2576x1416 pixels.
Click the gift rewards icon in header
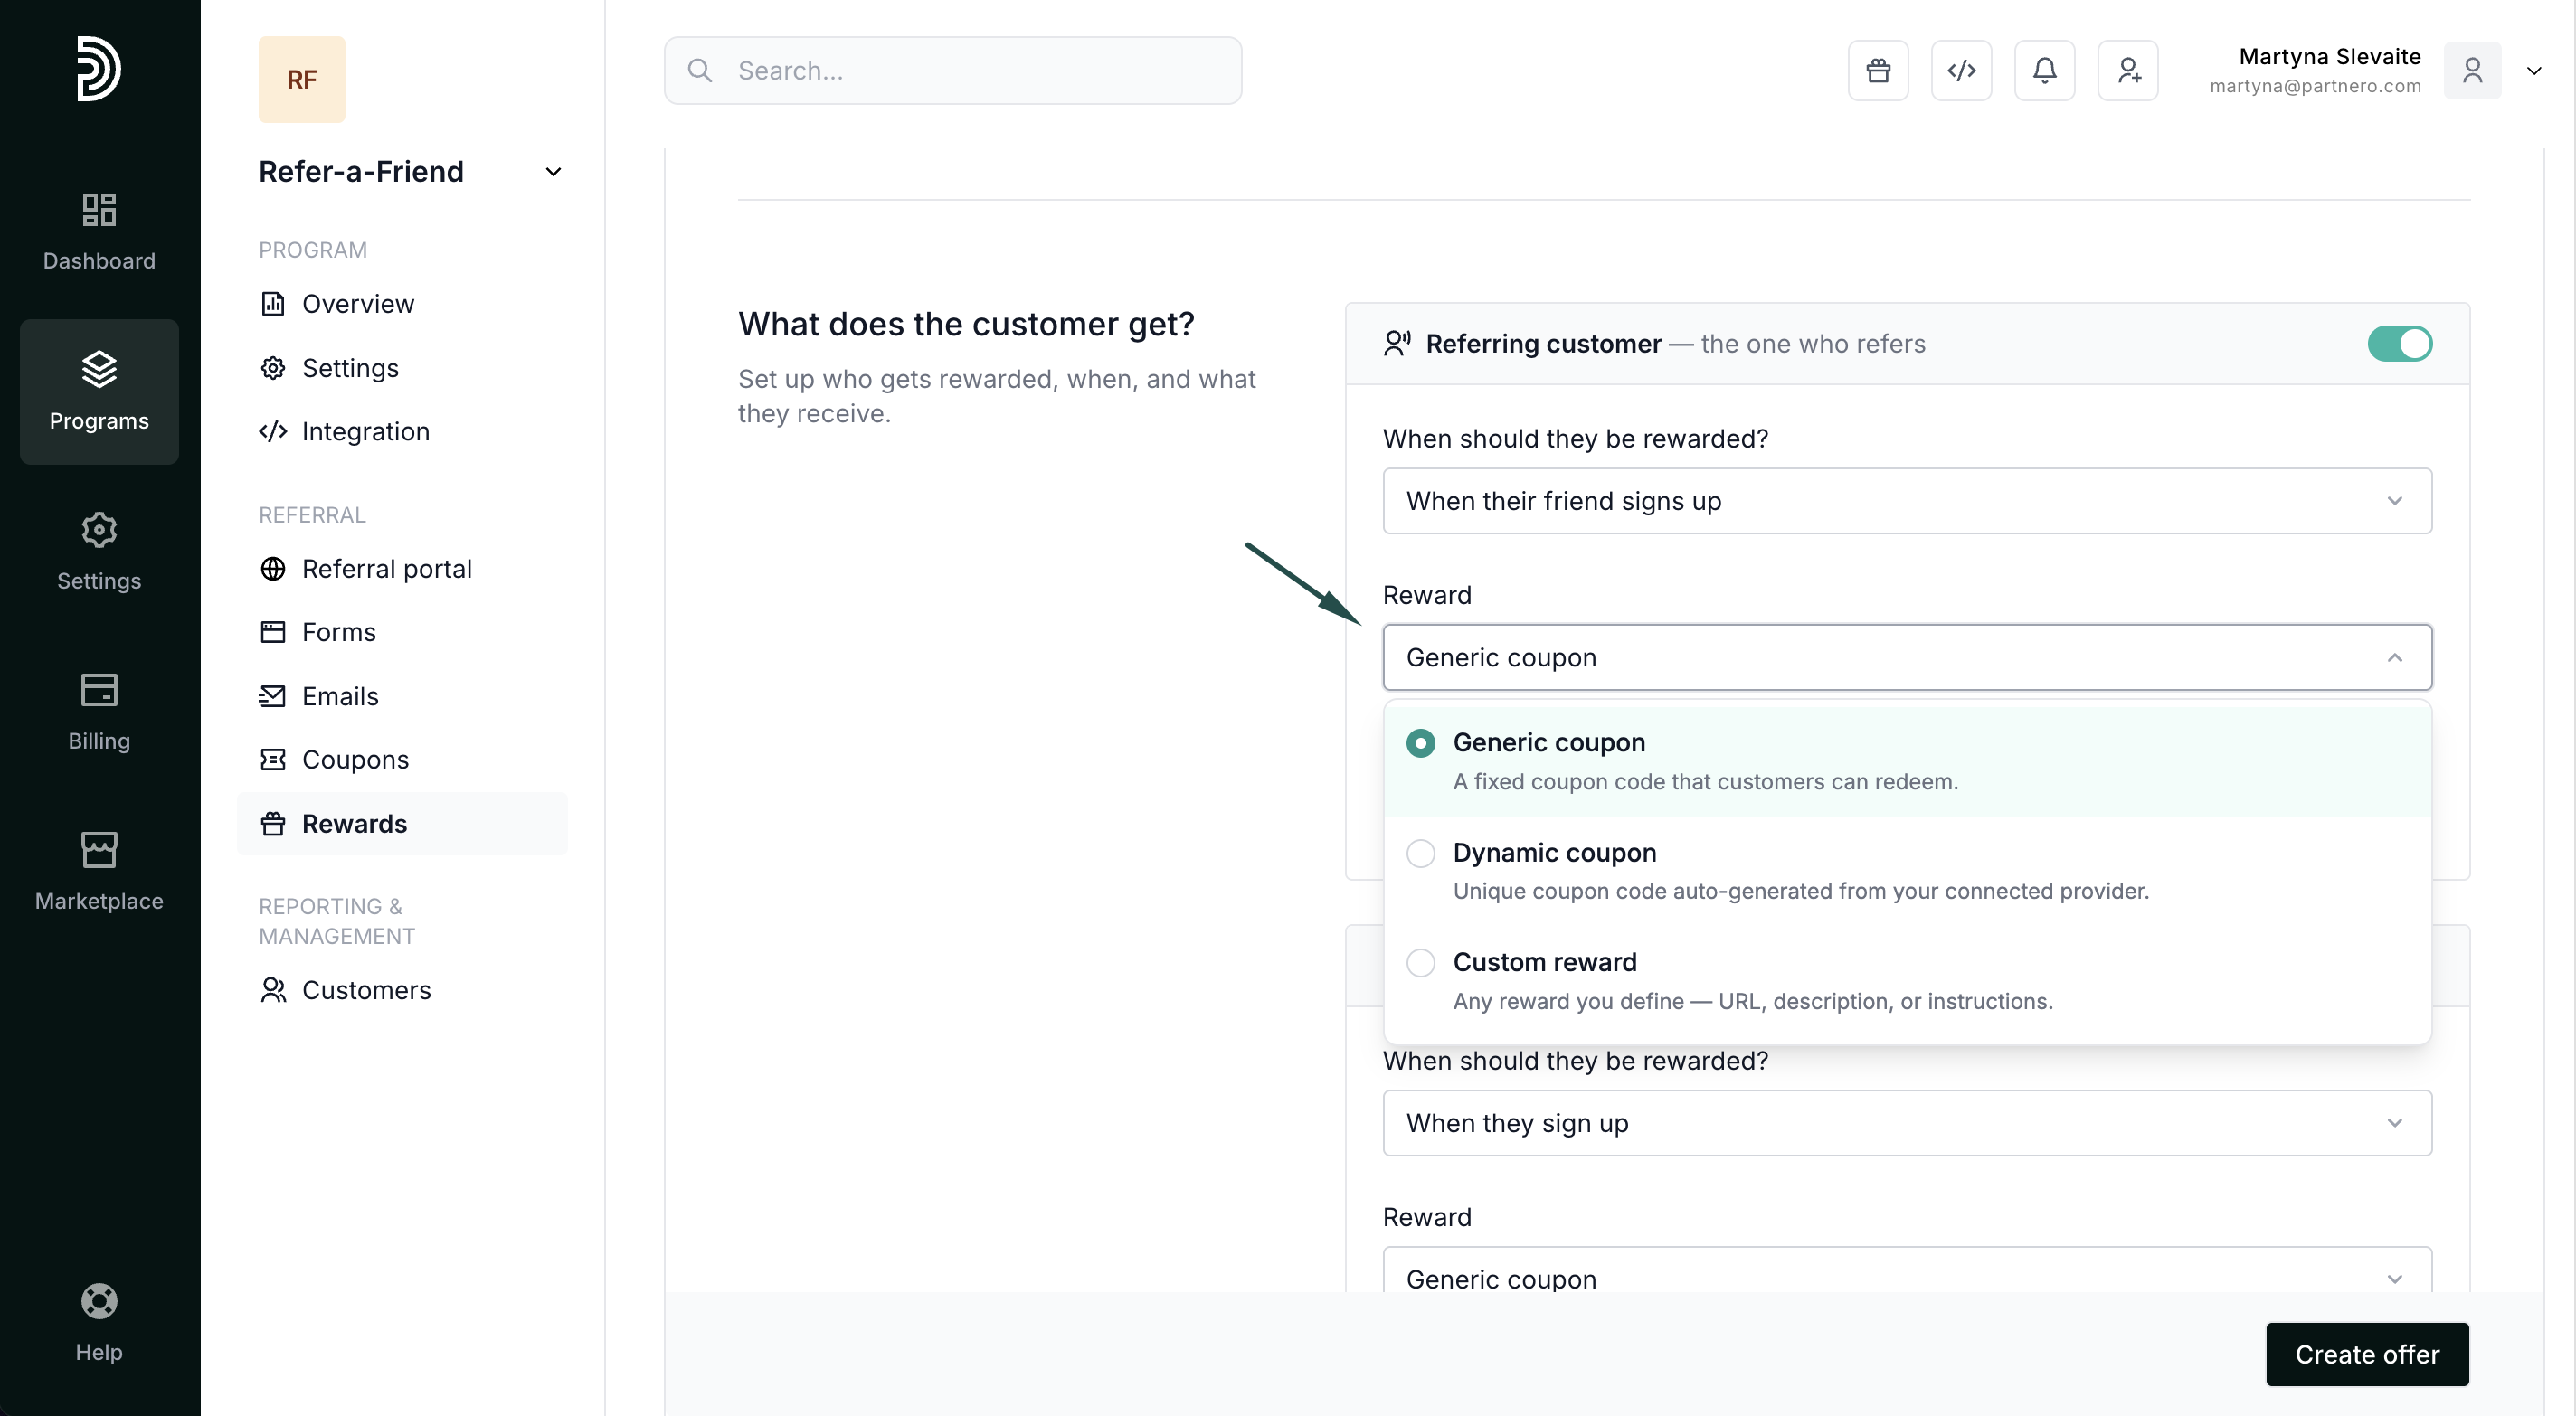1877,70
